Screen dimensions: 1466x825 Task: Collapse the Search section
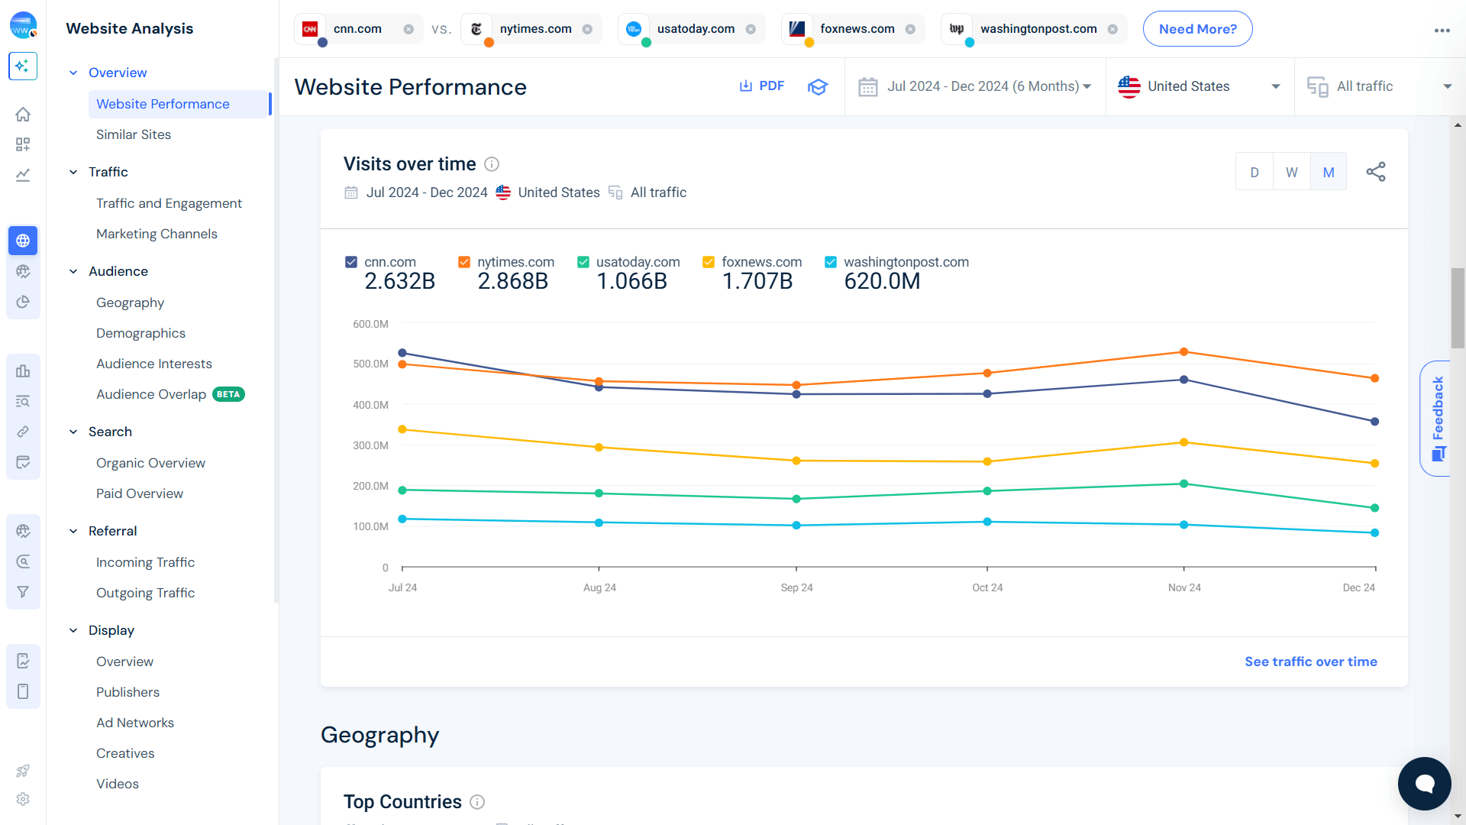73,432
